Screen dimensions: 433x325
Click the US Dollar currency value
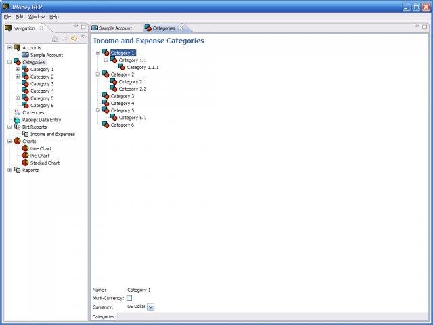coord(136,307)
